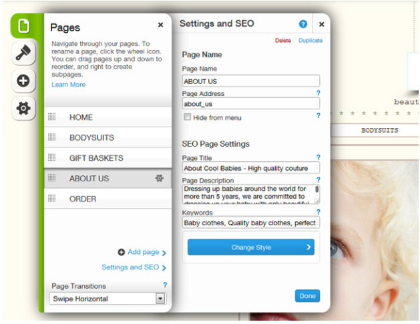Close the Pages panel
Image resolution: width=420 pixels, height=324 pixels.
160,25
